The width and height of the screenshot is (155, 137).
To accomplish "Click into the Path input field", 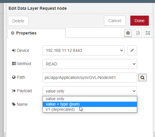I will click(90, 77).
